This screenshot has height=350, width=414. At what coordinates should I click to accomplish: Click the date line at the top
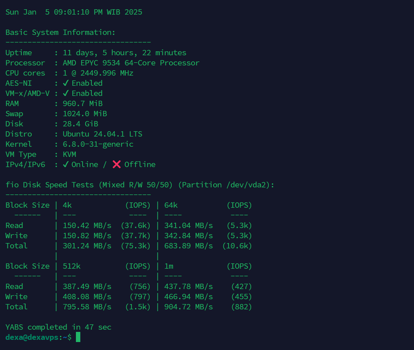coord(74,12)
